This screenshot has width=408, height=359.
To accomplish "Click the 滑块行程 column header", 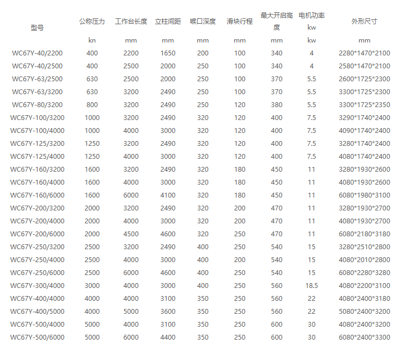I will coord(239,22).
